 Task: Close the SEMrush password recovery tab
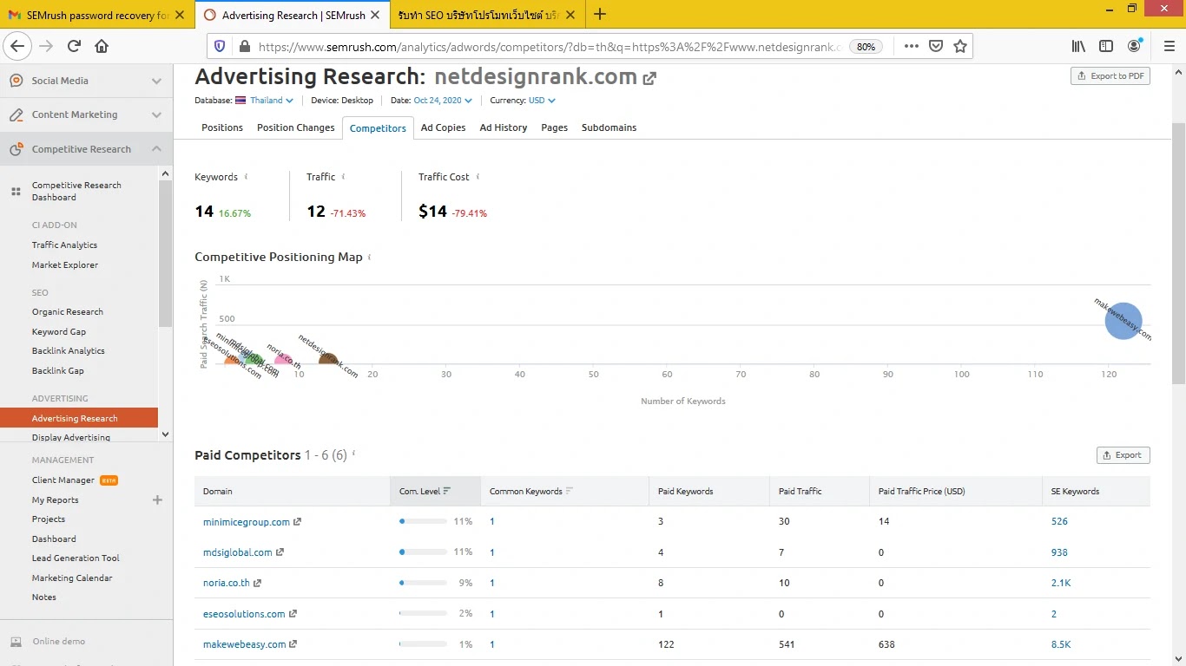pyautogui.click(x=180, y=15)
